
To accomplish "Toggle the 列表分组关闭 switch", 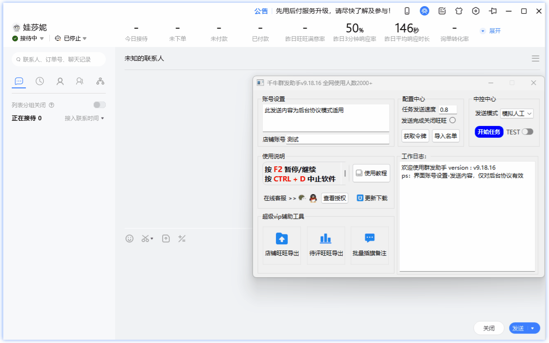I will (100, 105).
